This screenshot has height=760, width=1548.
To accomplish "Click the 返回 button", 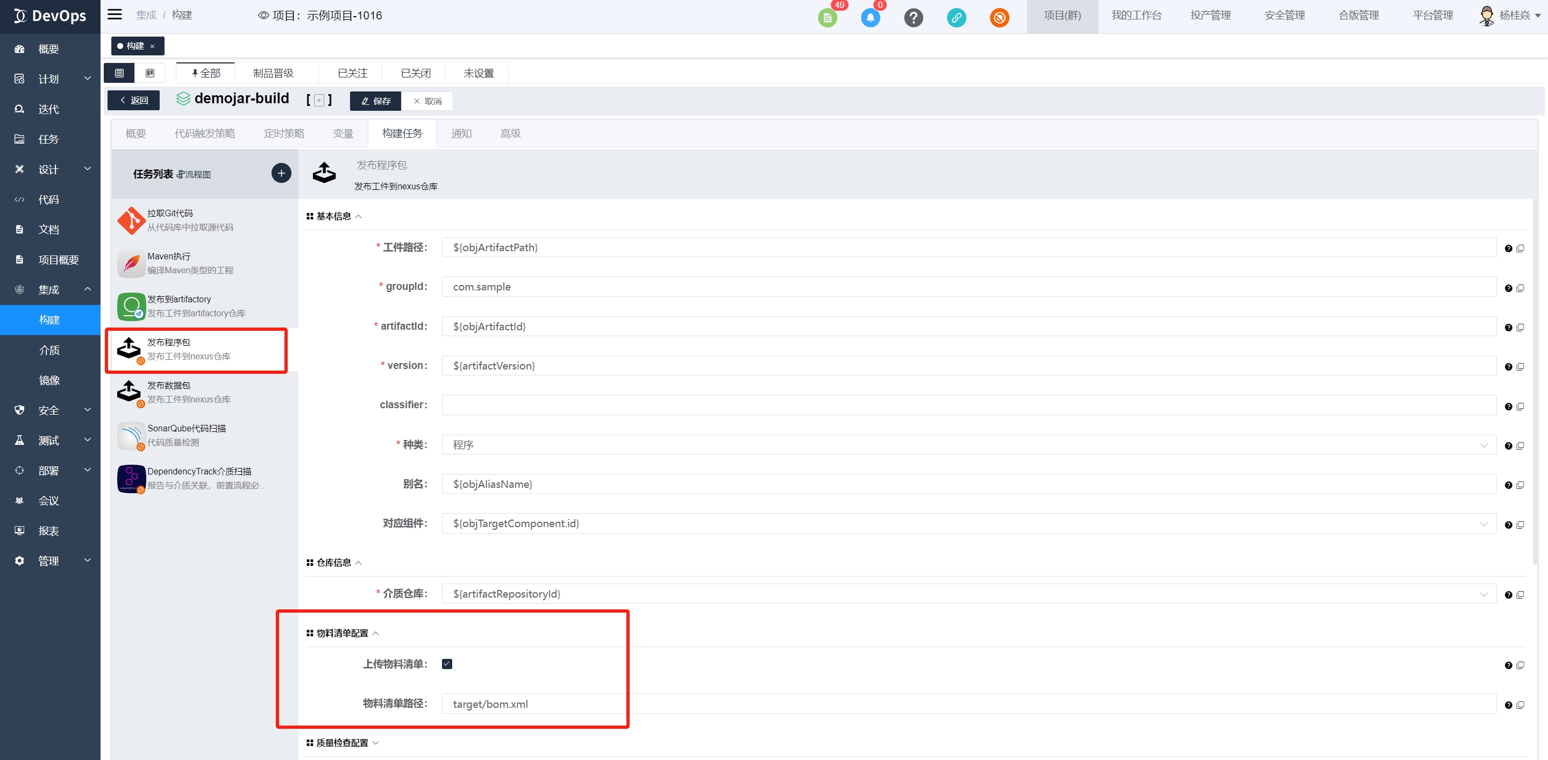I will pyautogui.click(x=133, y=101).
